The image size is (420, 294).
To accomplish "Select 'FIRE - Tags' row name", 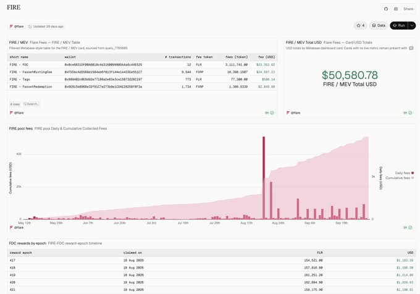I will [20, 80].
